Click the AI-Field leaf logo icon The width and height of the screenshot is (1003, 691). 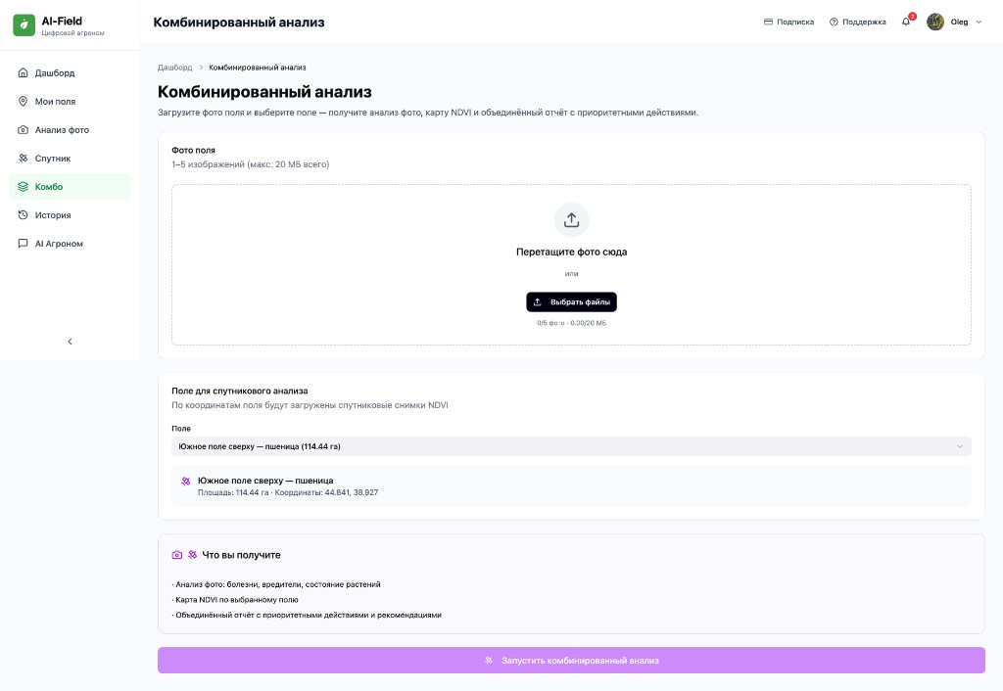click(24, 25)
